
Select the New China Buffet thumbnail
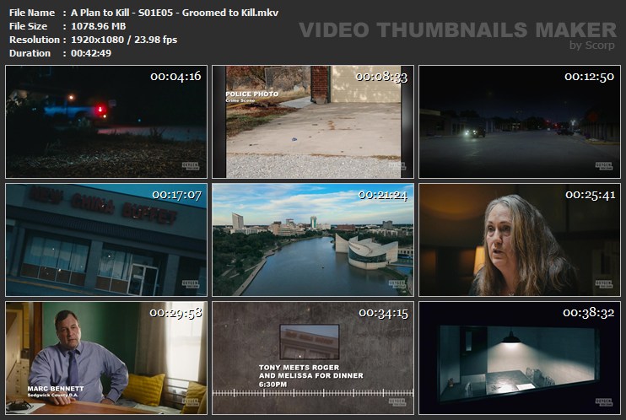coord(106,240)
